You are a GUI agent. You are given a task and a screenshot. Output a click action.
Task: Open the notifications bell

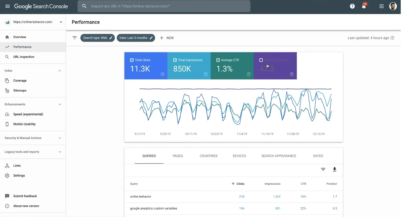pos(364,6)
